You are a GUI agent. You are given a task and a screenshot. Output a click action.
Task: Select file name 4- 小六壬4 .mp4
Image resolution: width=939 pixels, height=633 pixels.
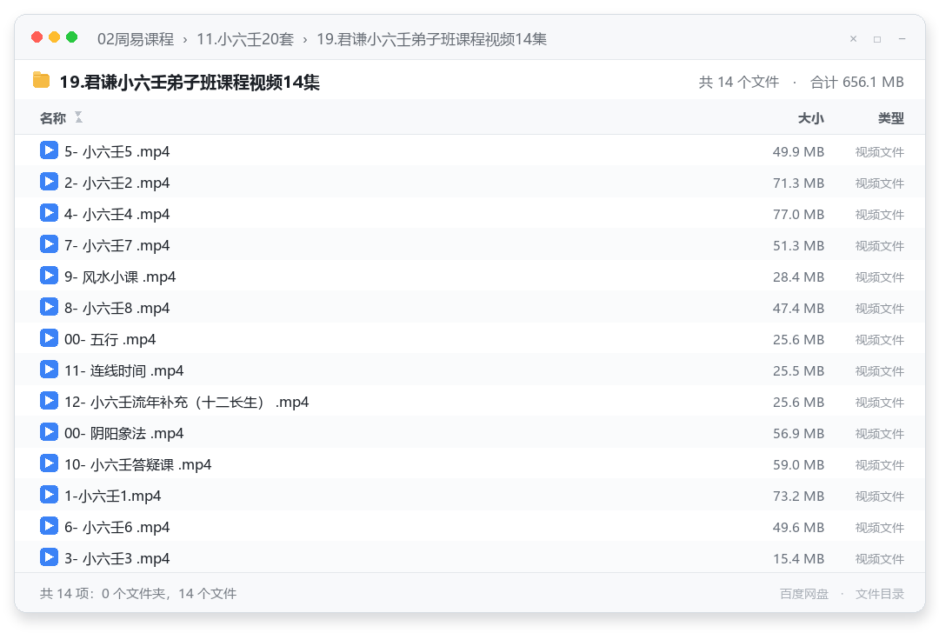117,215
